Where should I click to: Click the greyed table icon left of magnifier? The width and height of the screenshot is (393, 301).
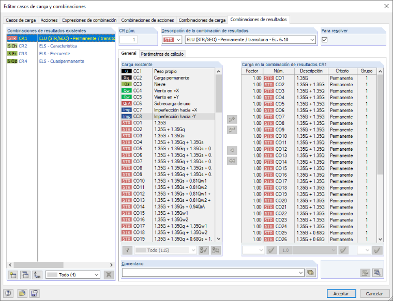365,273
